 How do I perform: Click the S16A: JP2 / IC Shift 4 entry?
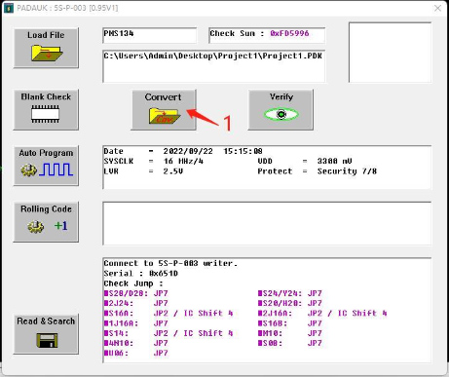(x=168, y=314)
